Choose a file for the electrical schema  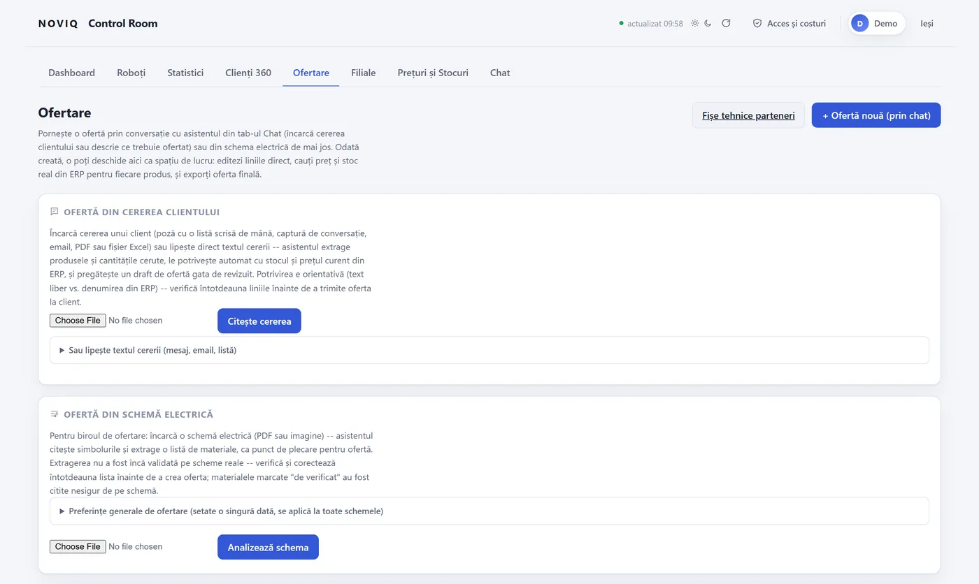point(78,546)
